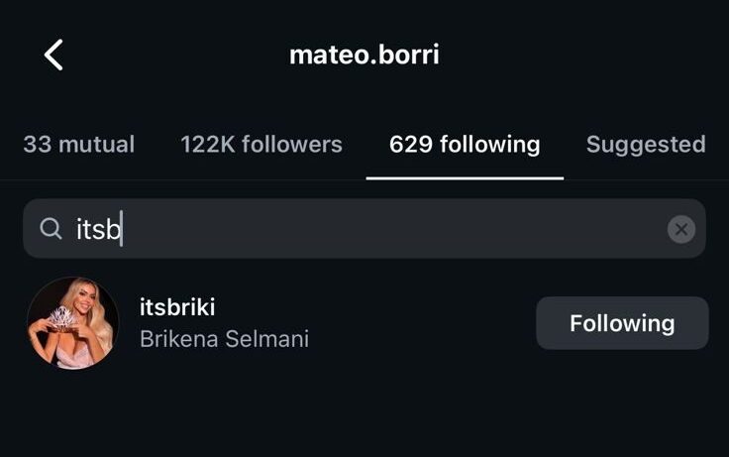Viewport: 729px width, 457px height.
Task: Open the itsbriki profile picture
Action: (72, 323)
